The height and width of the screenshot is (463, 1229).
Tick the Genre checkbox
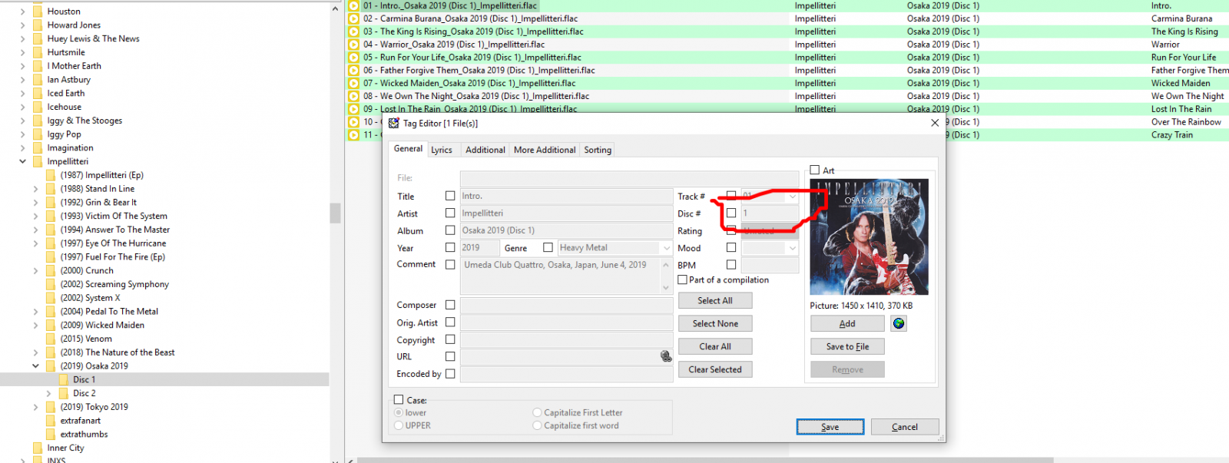(x=548, y=247)
